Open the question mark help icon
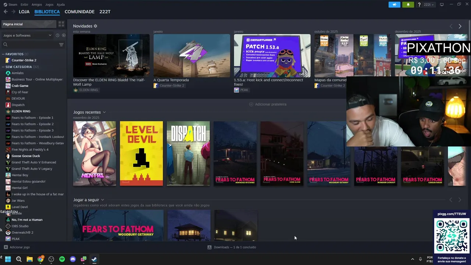 (419, 4)
